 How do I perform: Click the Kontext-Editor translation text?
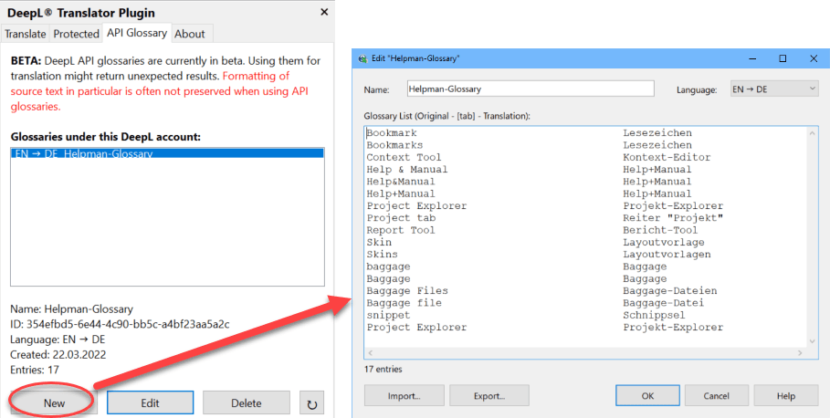667,157
